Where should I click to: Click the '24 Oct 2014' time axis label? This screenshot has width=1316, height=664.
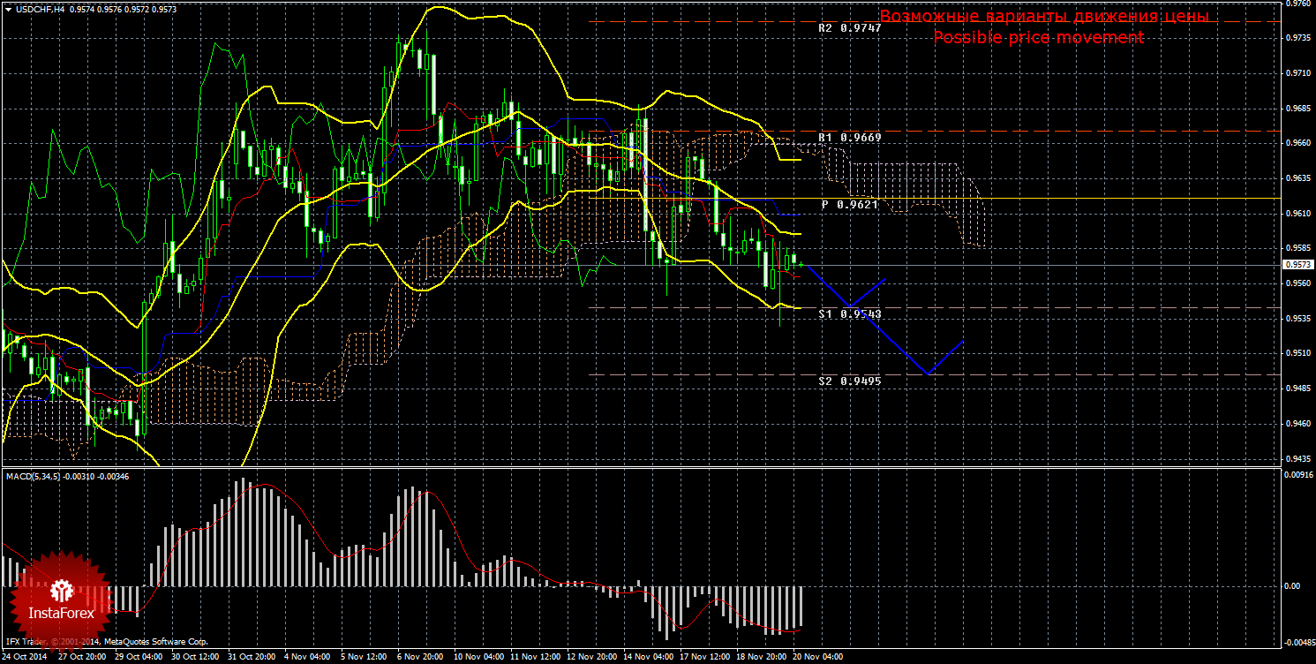point(26,657)
